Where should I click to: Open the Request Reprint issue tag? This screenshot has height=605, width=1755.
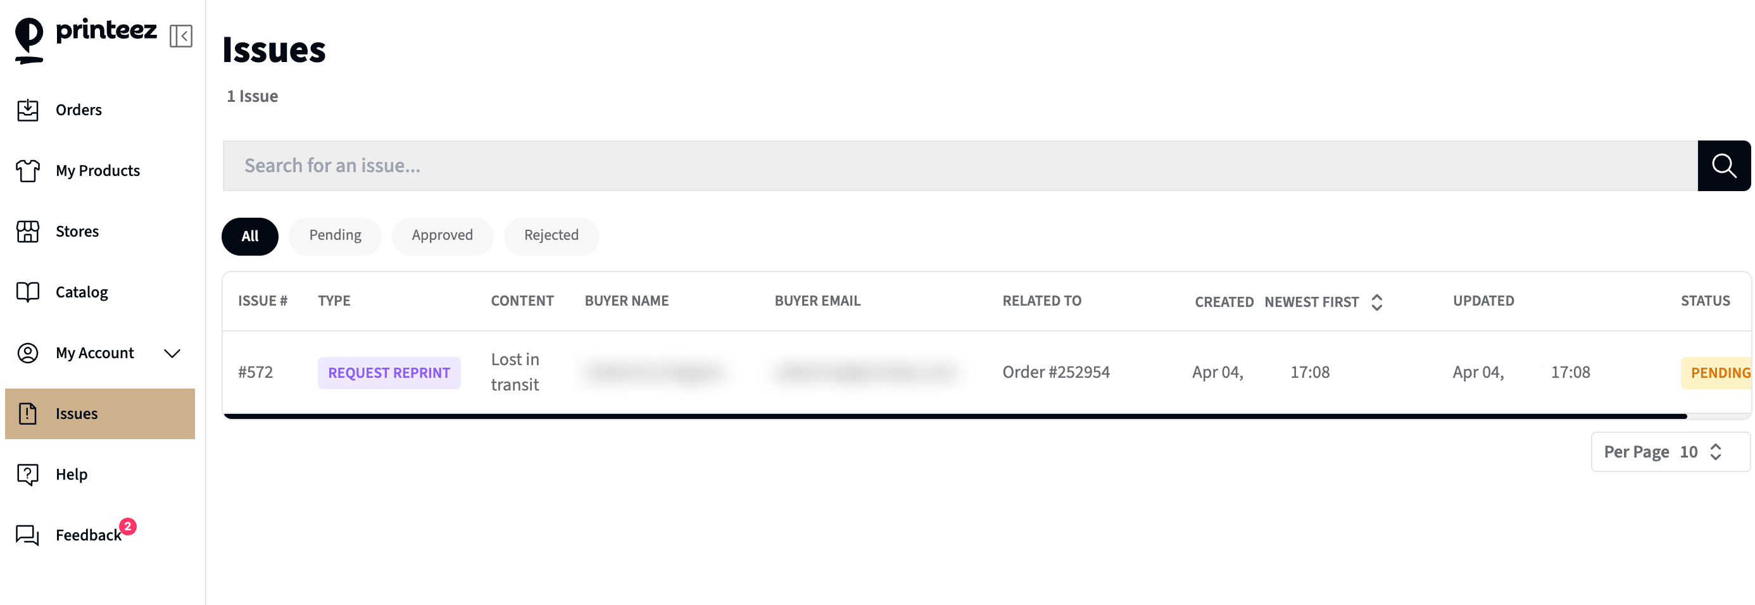coord(389,373)
